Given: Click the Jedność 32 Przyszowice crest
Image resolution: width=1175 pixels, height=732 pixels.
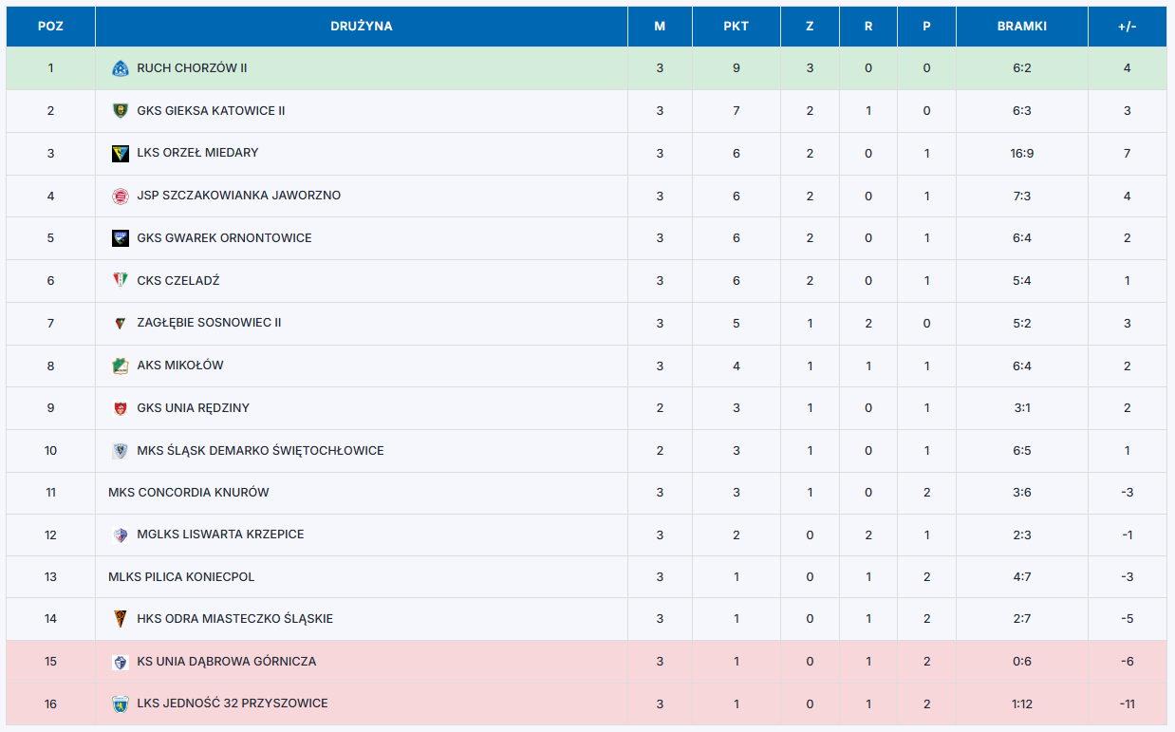Looking at the screenshot, I should point(120,704).
